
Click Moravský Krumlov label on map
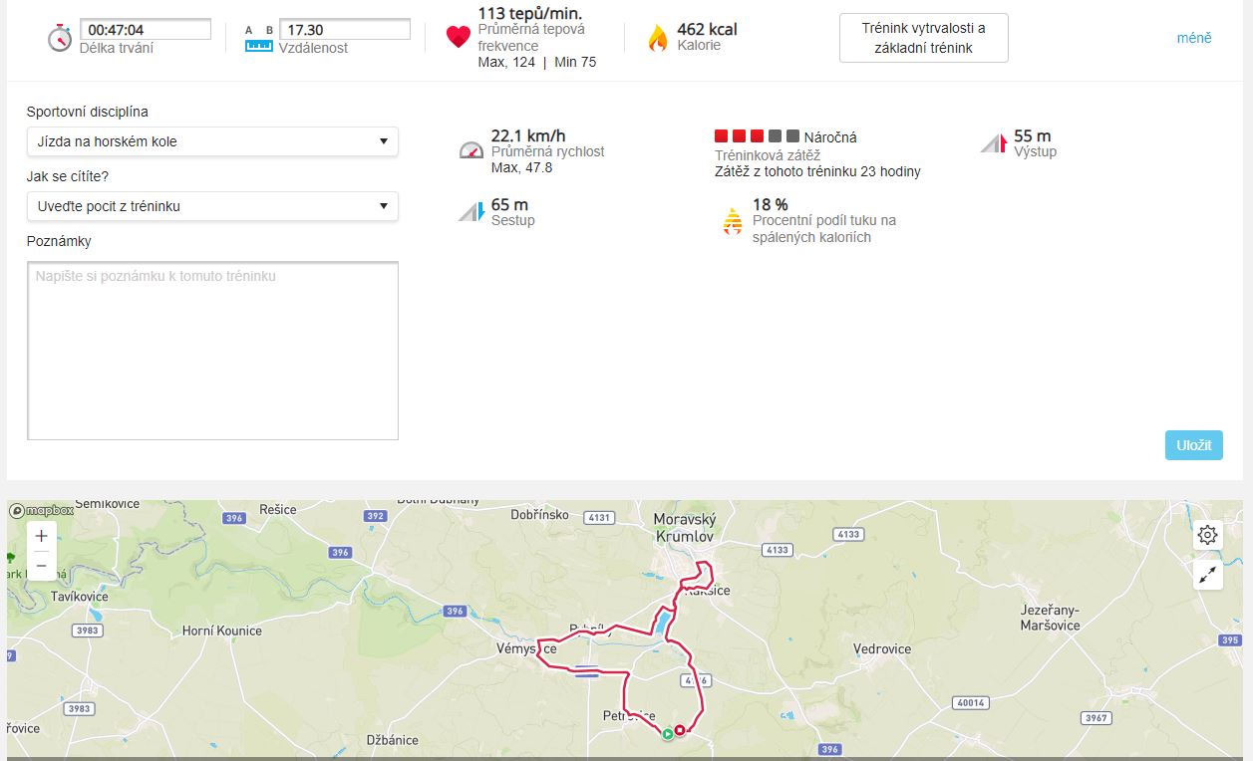click(x=685, y=527)
